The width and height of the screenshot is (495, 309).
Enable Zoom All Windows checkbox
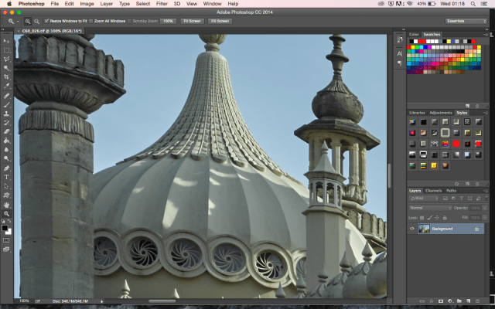(91, 21)
